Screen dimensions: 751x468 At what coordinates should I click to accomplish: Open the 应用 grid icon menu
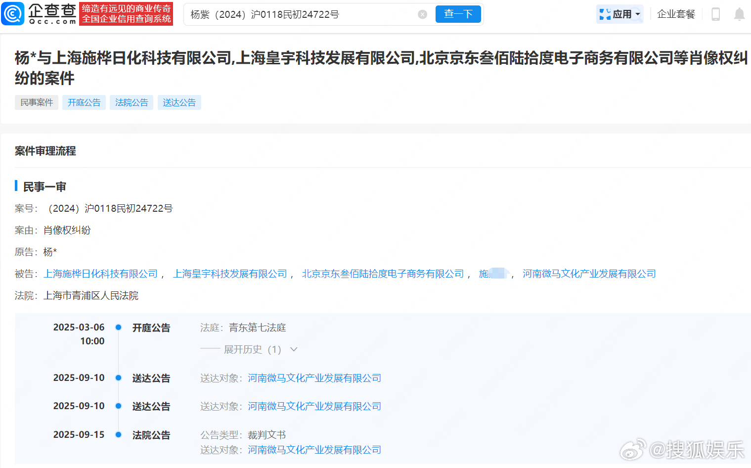point(605,14)
